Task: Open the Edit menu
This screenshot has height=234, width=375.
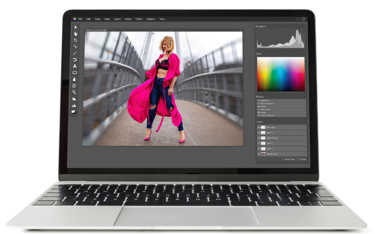Action: pyautogui.click(x=88, y=19)
